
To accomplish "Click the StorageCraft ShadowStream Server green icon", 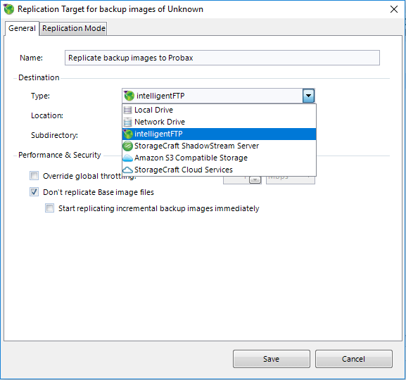I will pyautogui.click(x=127, y=146).
